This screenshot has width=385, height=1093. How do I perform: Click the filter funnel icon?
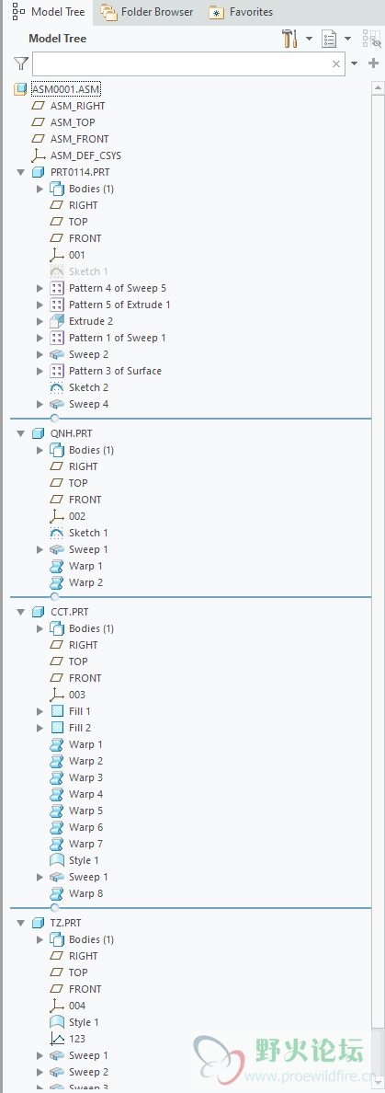coord(20,64)
